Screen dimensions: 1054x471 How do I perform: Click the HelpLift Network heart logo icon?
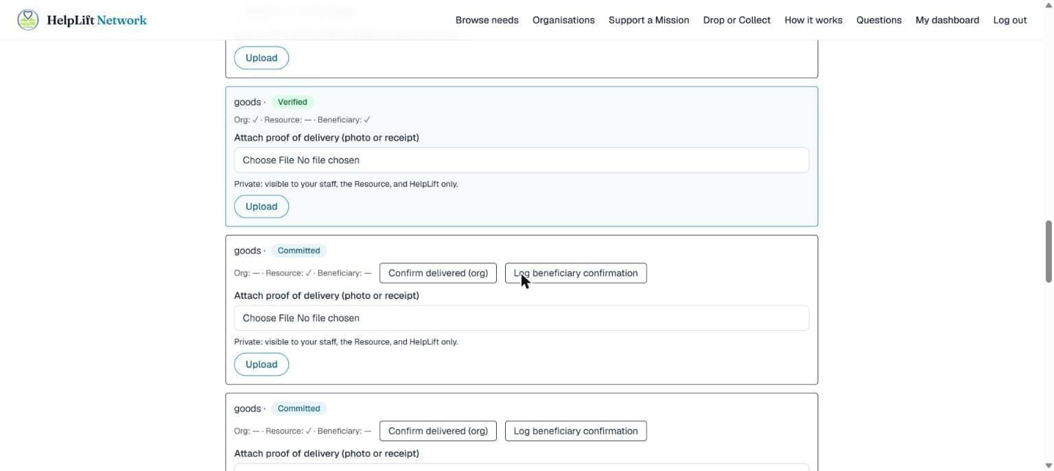pos(28,20)
